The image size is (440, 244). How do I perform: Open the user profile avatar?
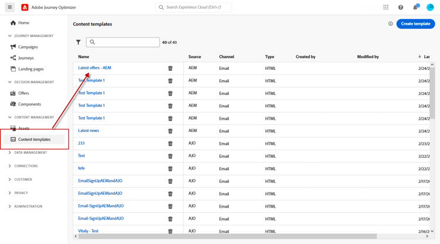430,8
